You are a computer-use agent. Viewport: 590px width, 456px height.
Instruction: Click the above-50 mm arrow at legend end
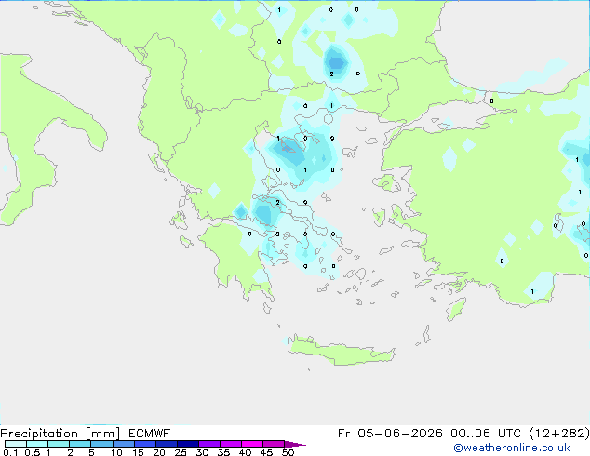[x=295, y=444]
